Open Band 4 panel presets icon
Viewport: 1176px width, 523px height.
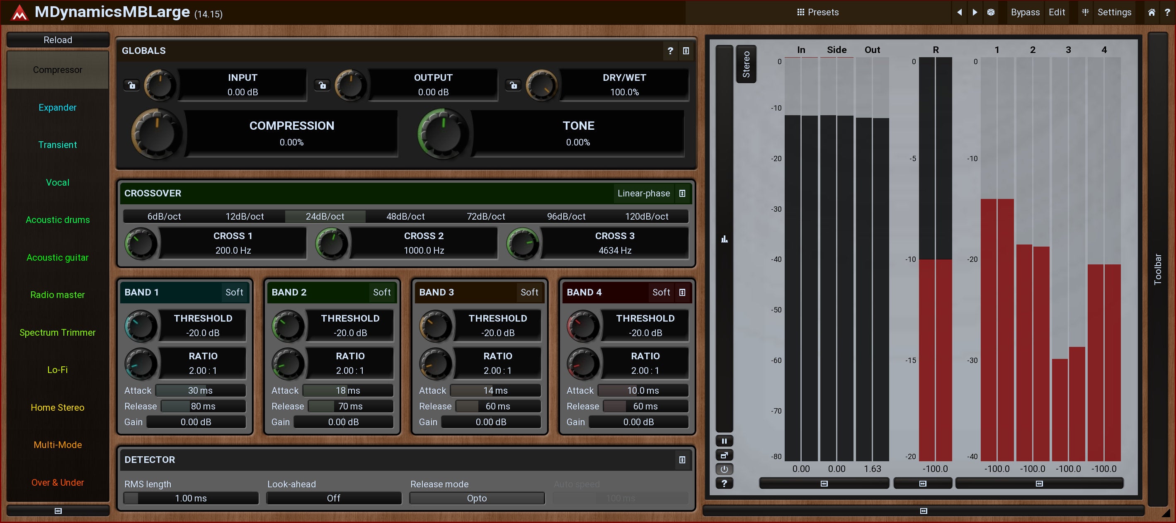coord(682,293)
